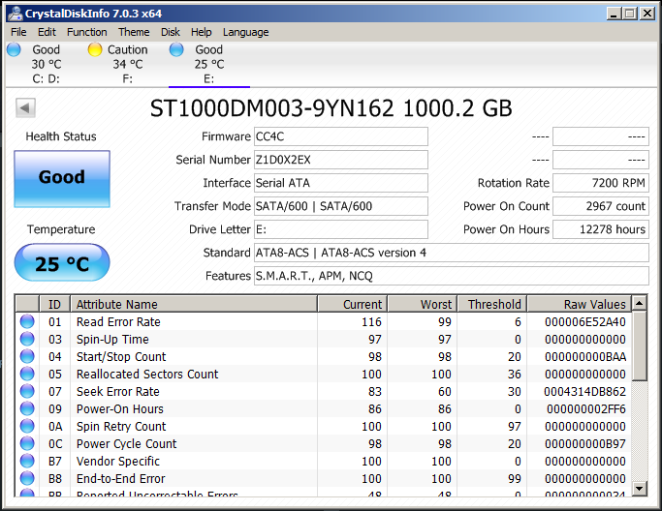This screenshot has height=511, width=662.
Task: Click the attribute list scrollbar thumb
Action: pyautogui.click(x=640, y=346)
